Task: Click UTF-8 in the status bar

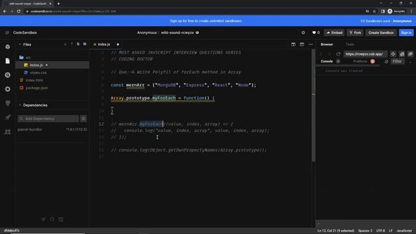Action: point(380,231)
